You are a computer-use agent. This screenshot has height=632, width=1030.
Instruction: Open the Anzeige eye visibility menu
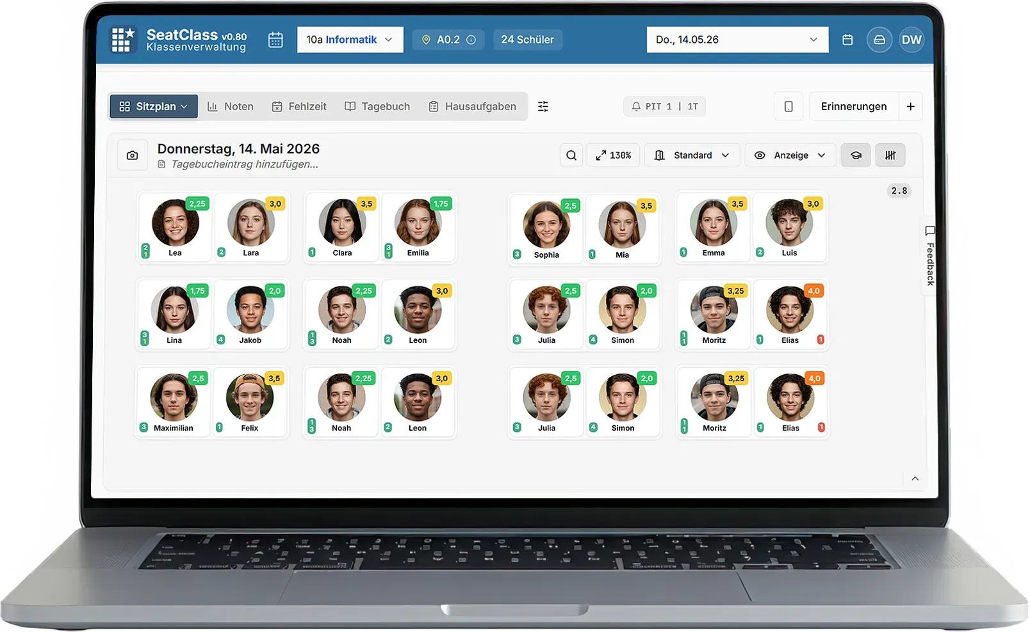coord(790,155)
